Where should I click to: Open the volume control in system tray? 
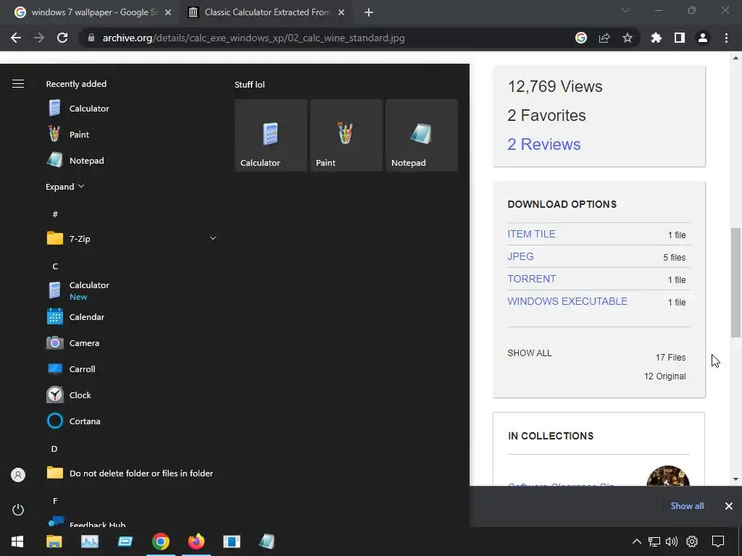pos(672,542)
